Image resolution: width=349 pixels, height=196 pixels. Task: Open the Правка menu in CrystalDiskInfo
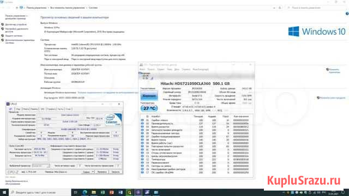[x=151, y=69]
